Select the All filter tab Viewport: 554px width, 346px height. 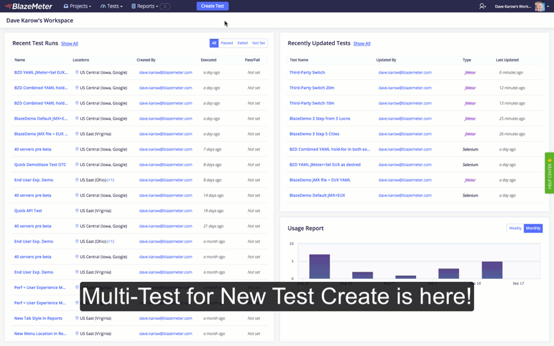[214, 43]
